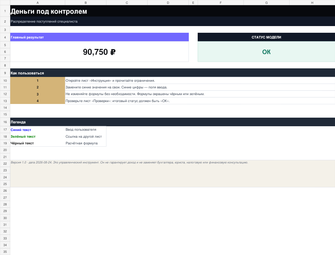Click the "Синий текст" legend cell
Image resolution: width=335 pixels, height=255 pixels.
pos(38,130)
